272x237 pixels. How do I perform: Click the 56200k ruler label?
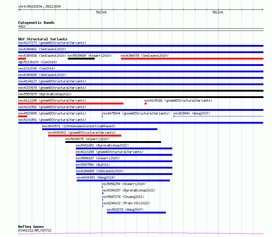pos(101,12)
